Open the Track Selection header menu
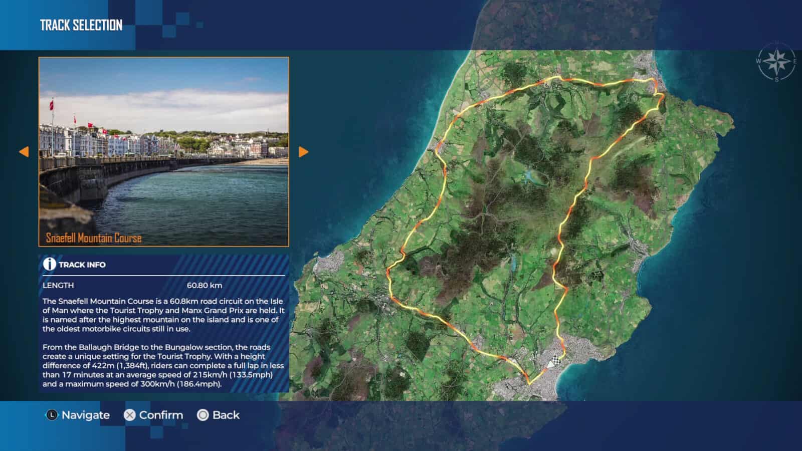The image size is (802, 451). (82, 23)
